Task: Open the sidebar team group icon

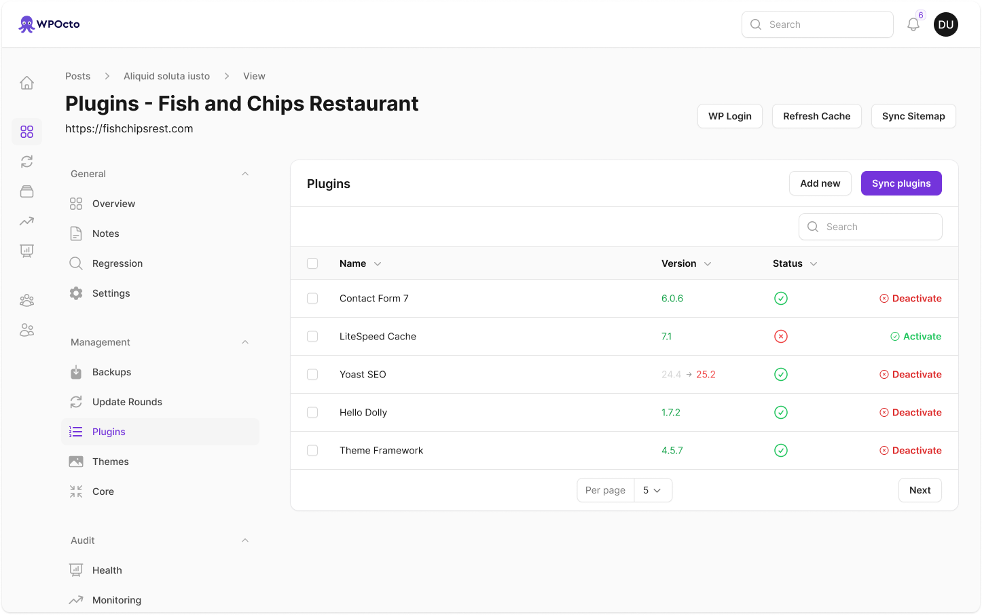Action: coord(26,300)
